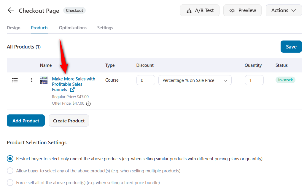This screenshot has height=191, width=307.
Task: Open the Optimizations tab
Action: point(73,28)
